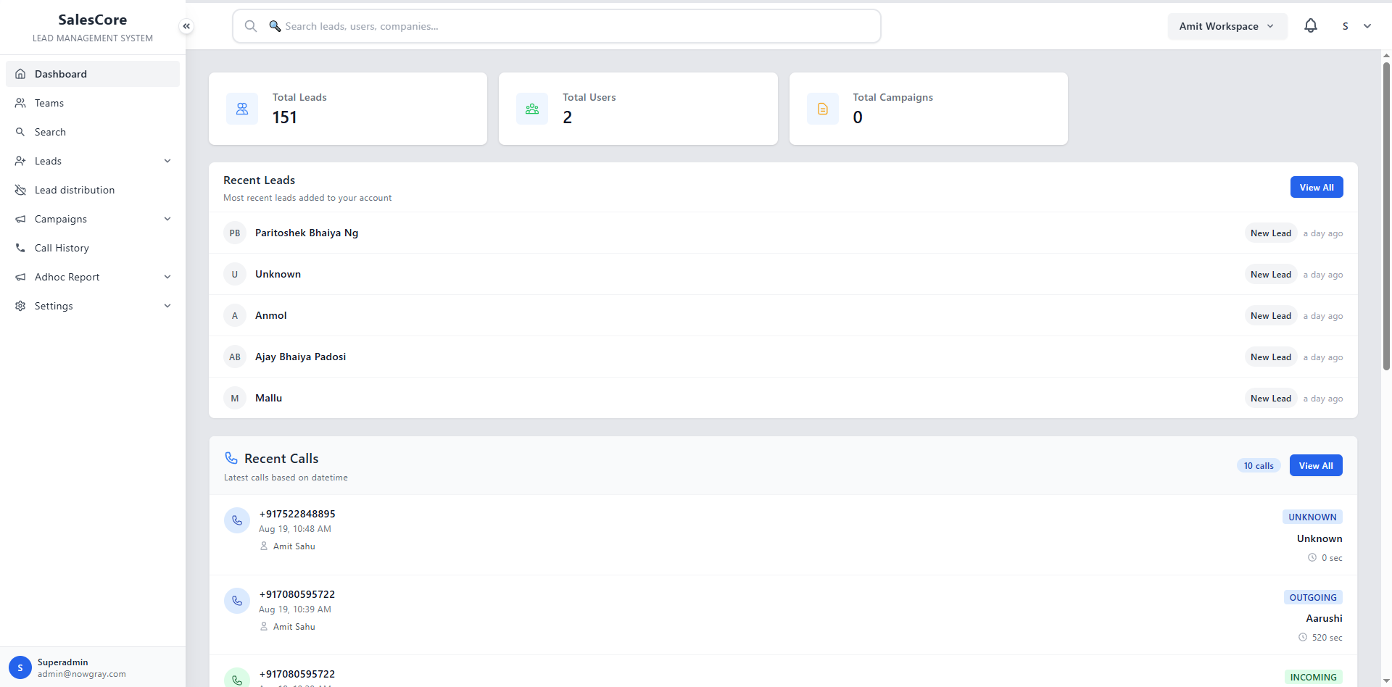Collapse the sidebar with double-chevron icon
The height and width of the screenshot is (687, 1392).
click(186, 26)
